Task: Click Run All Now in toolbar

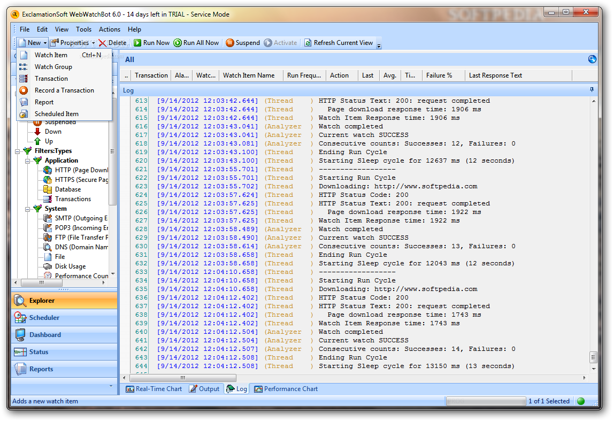Action: (x=196, y=43)
